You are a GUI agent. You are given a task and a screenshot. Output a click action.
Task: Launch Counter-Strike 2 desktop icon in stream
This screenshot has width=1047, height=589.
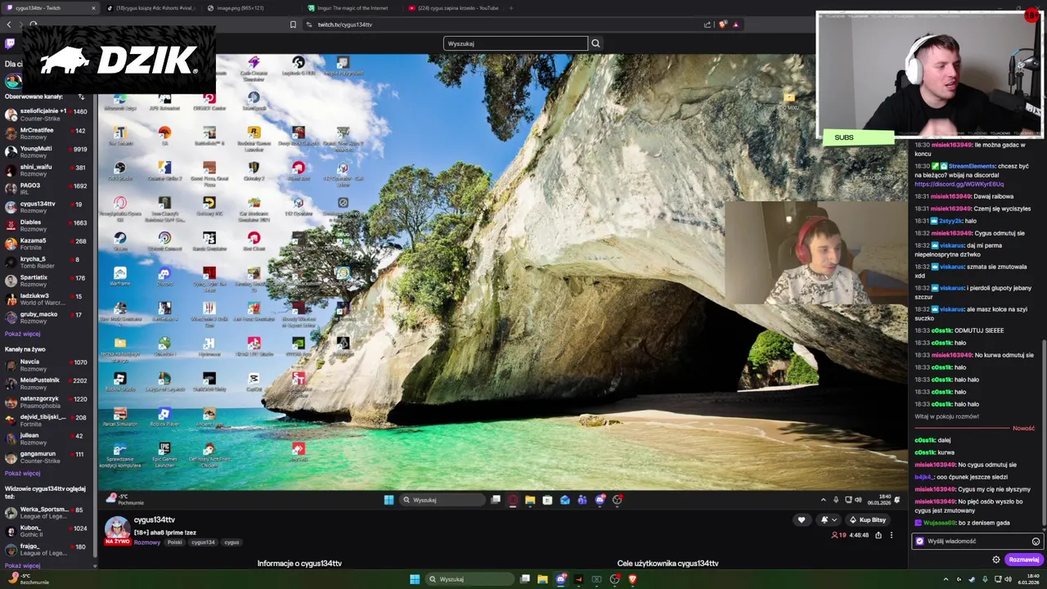tap(164, 171)
